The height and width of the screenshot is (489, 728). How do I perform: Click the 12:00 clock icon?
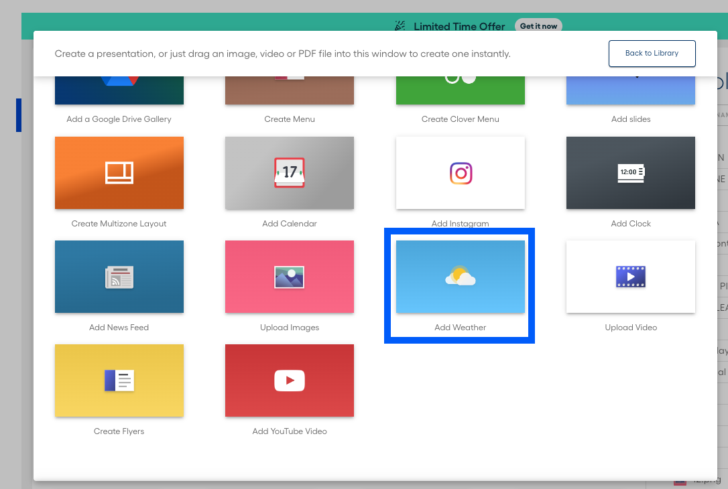[631, 173]
